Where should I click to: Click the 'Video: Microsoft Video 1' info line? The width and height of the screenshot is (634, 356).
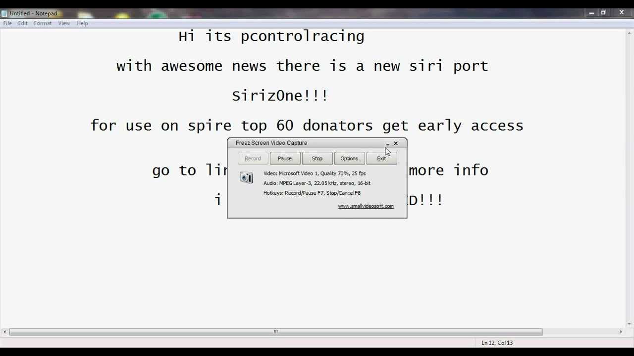coord(315,174)
